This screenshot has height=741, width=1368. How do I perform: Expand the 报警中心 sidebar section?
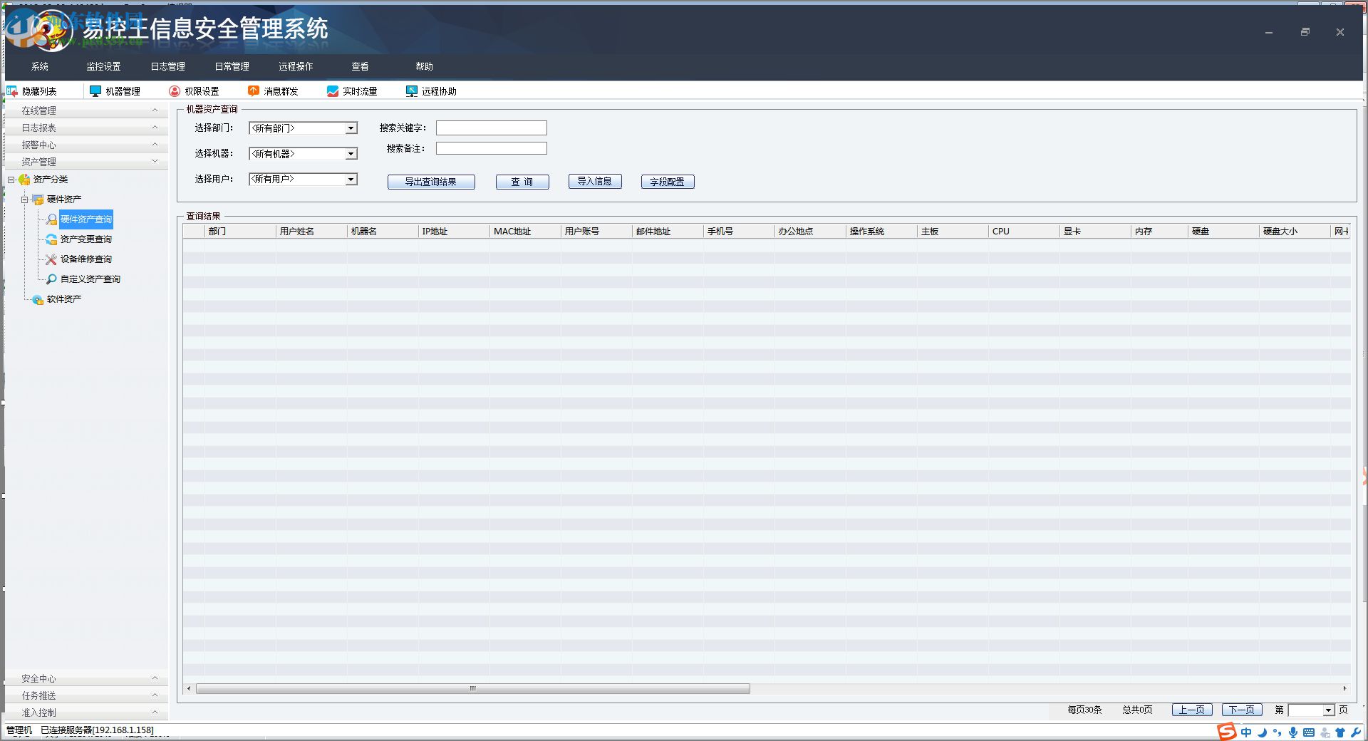click(x=86, y=145)
